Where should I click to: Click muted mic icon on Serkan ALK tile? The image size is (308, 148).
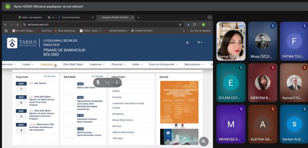tap(305, 109)
